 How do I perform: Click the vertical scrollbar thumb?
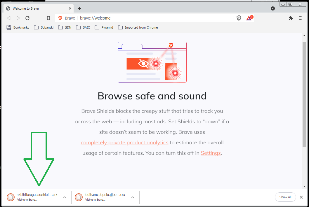[304, 94]
